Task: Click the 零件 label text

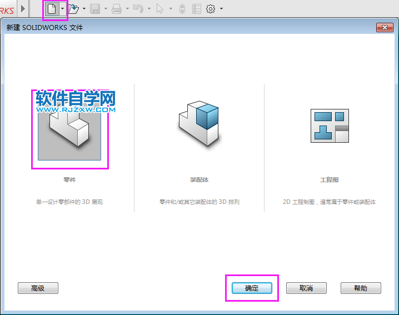Action: pos(69,180)
